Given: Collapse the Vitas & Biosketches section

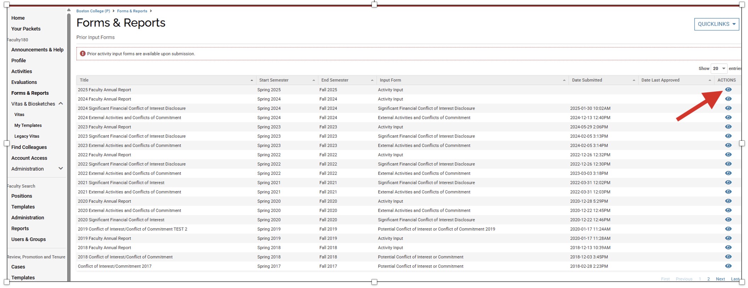Looking at the screenshot, I should click(61, 104).
